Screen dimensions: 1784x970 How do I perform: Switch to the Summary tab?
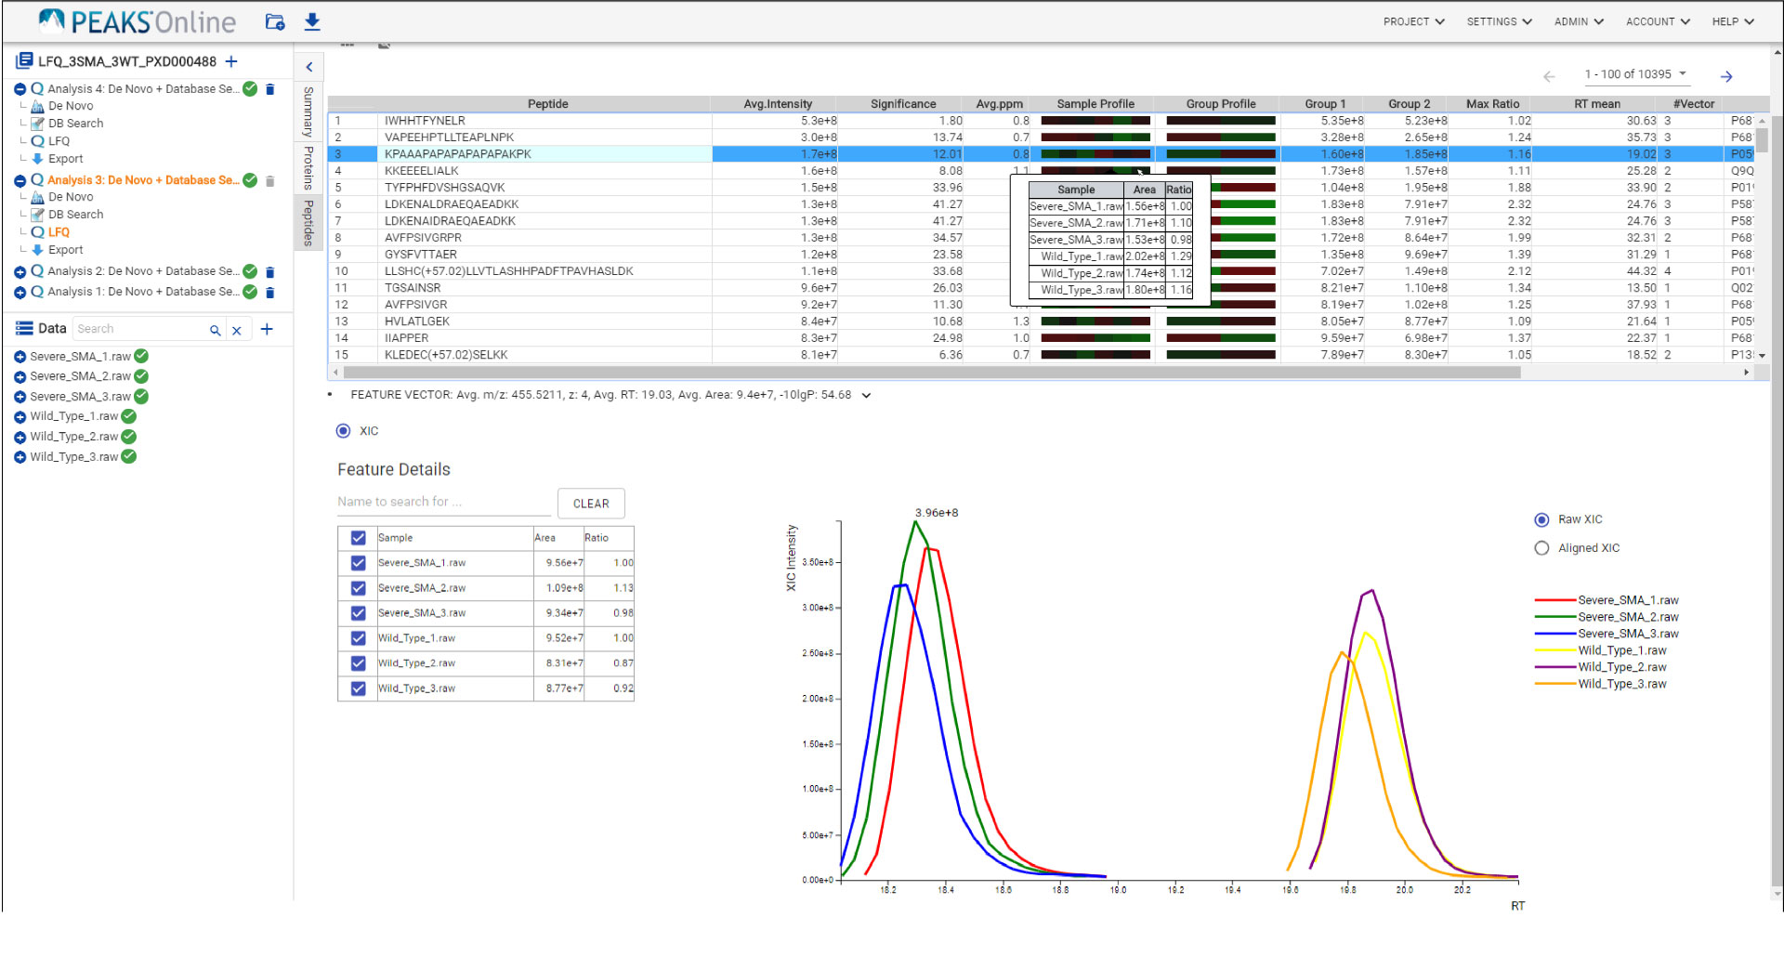pos(308,111)
